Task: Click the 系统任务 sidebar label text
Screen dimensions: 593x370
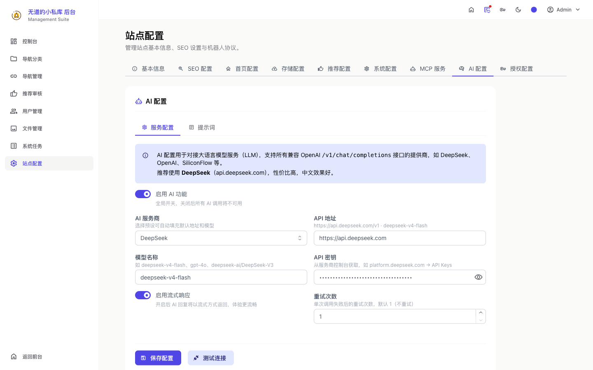Action: click(33, 146)
